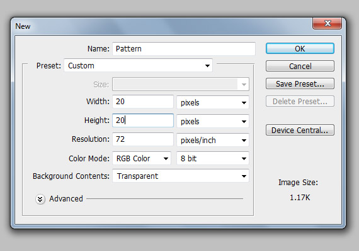
Task: Open the Height units dropdown
Action: (213, 121)
